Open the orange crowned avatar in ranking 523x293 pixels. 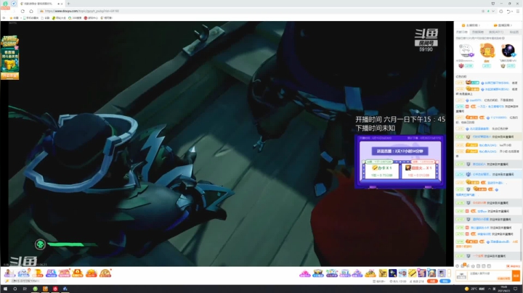pos(487,51)
